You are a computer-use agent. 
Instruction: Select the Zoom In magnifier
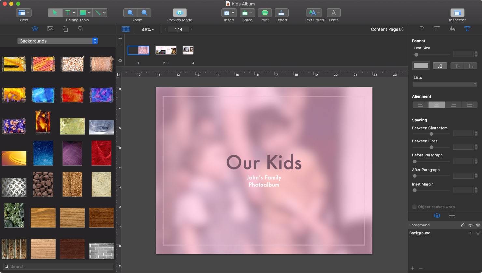click(x=145, y=12)
